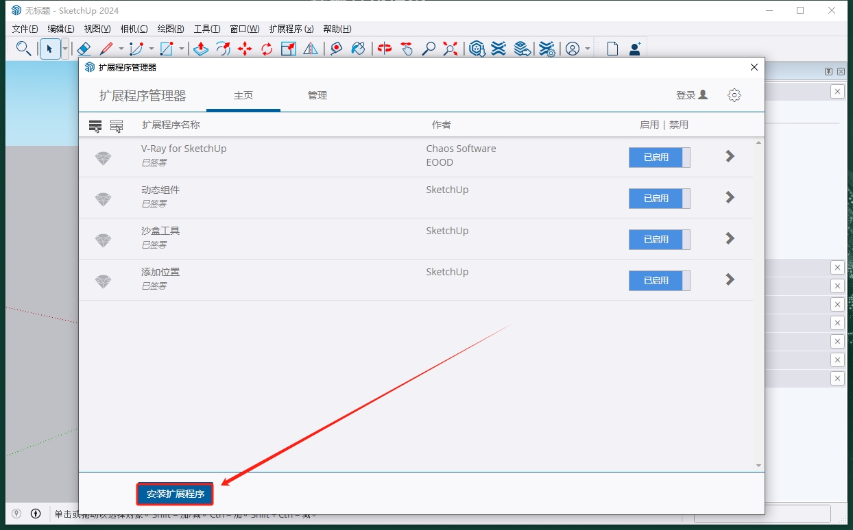Switch to the 主页 tab
Viewport: 853px width, 530px height.
pos(243,95)
